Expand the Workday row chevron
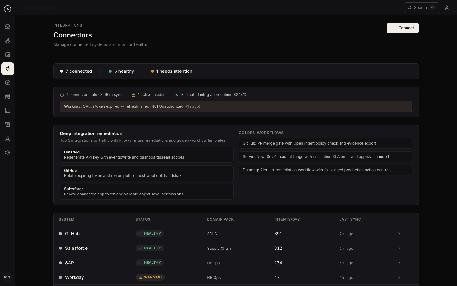 pos(399,277)
